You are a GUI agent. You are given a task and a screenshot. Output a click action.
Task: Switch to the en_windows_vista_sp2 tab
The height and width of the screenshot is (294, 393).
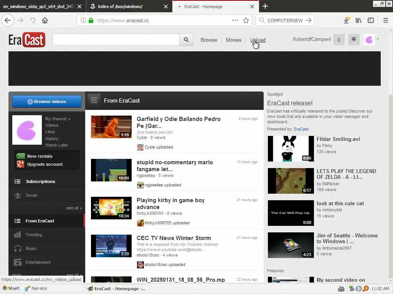tap(38, 7)
